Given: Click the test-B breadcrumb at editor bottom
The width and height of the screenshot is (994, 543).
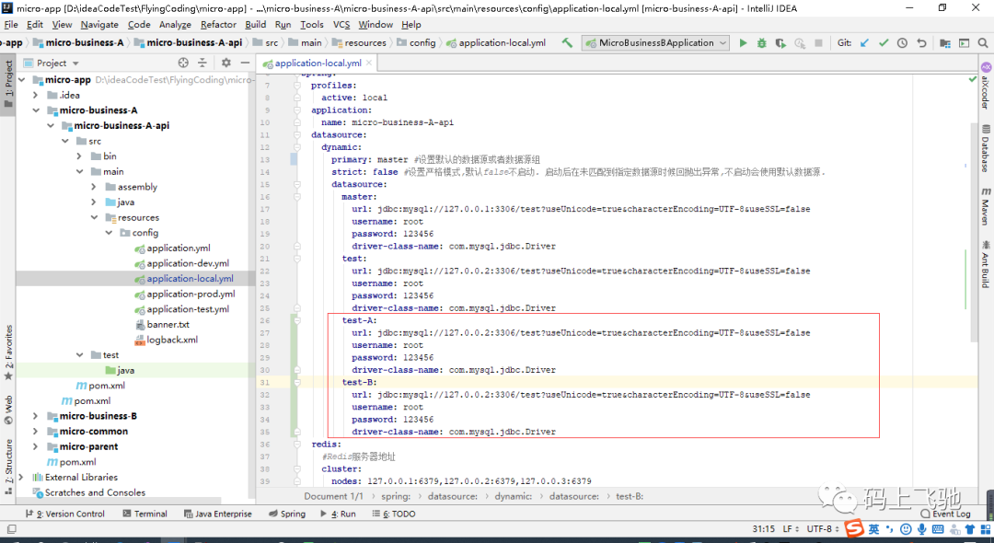Looking at the screenshot, I should click(629, 496).
